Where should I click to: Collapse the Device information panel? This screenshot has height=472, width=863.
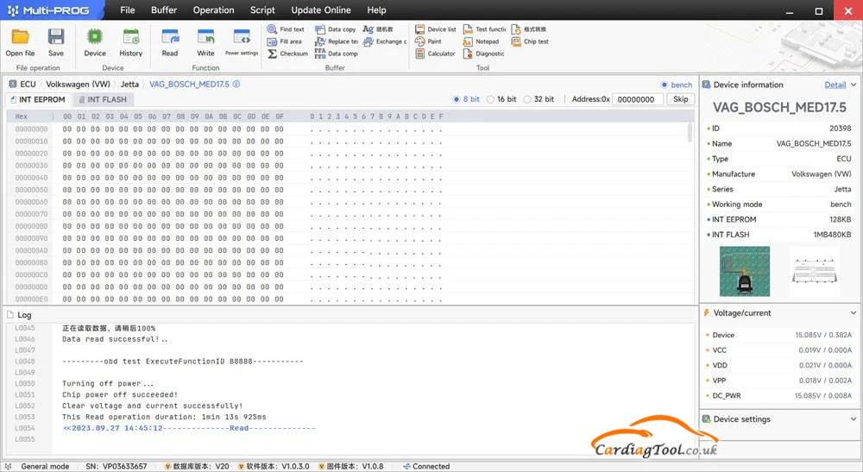pyautogui.click(x=854, y=85)
